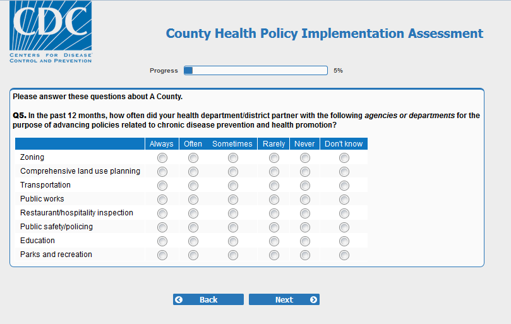
Task: Pick Never for Restaurant/hospitality inspection
Action: click(x=305, y=213)
